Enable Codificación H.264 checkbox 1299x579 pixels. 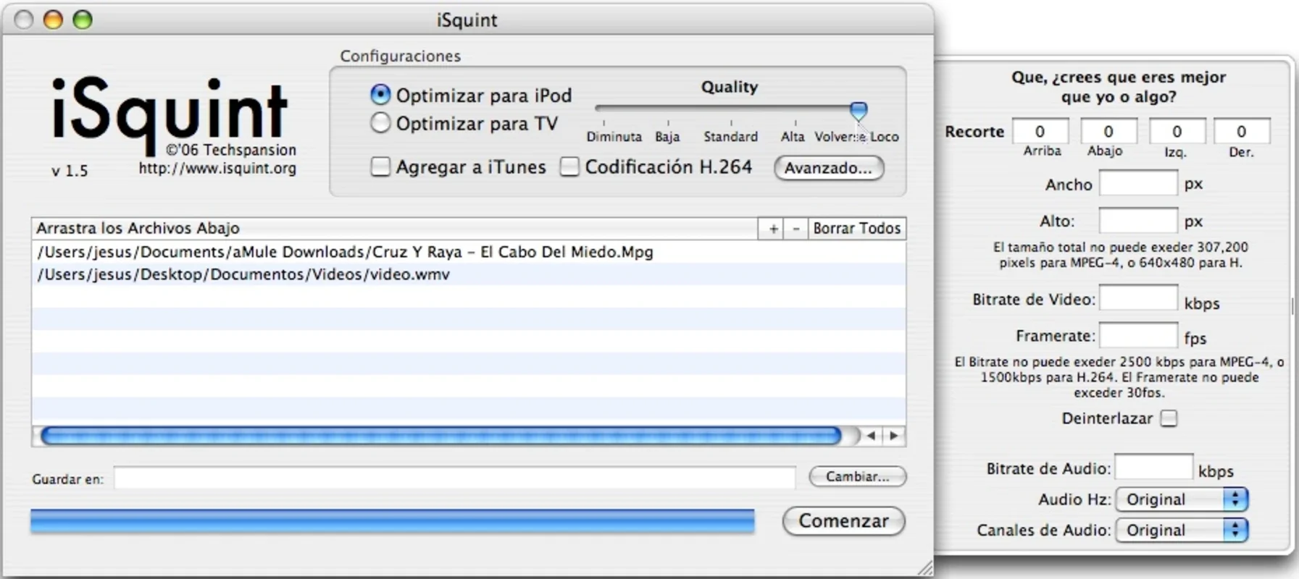[569, 167]
